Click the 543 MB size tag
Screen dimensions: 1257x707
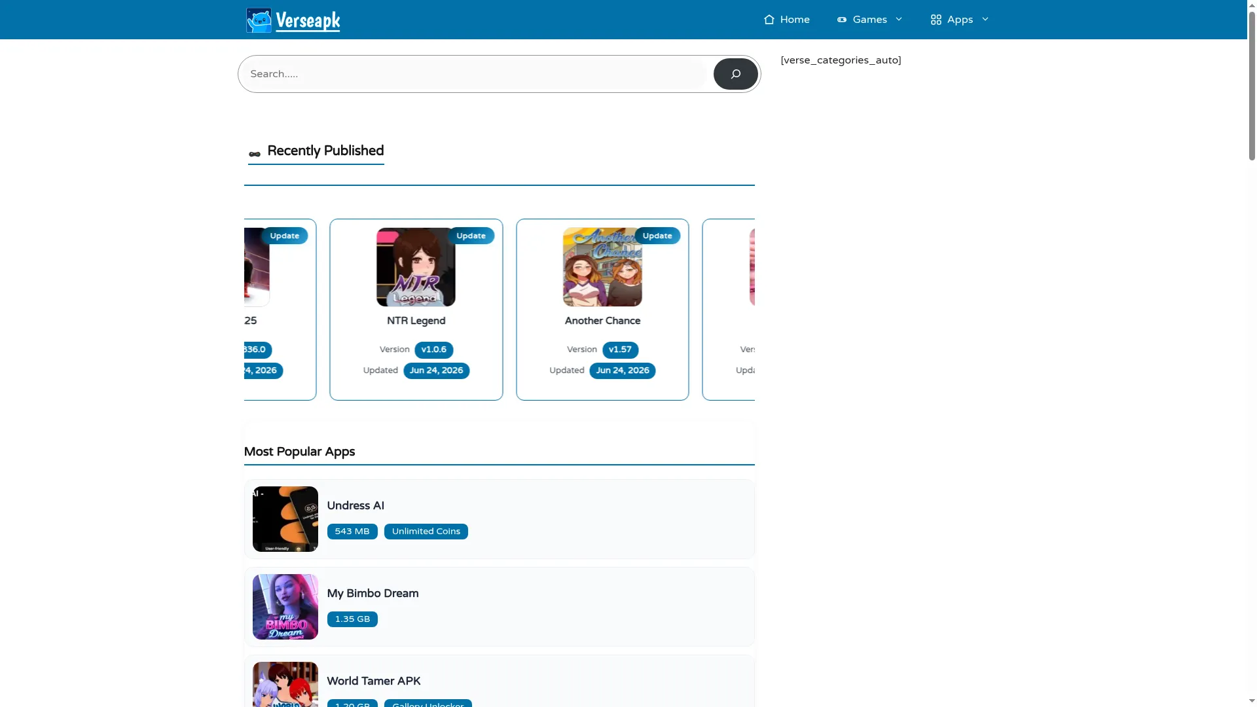(352, 532)
